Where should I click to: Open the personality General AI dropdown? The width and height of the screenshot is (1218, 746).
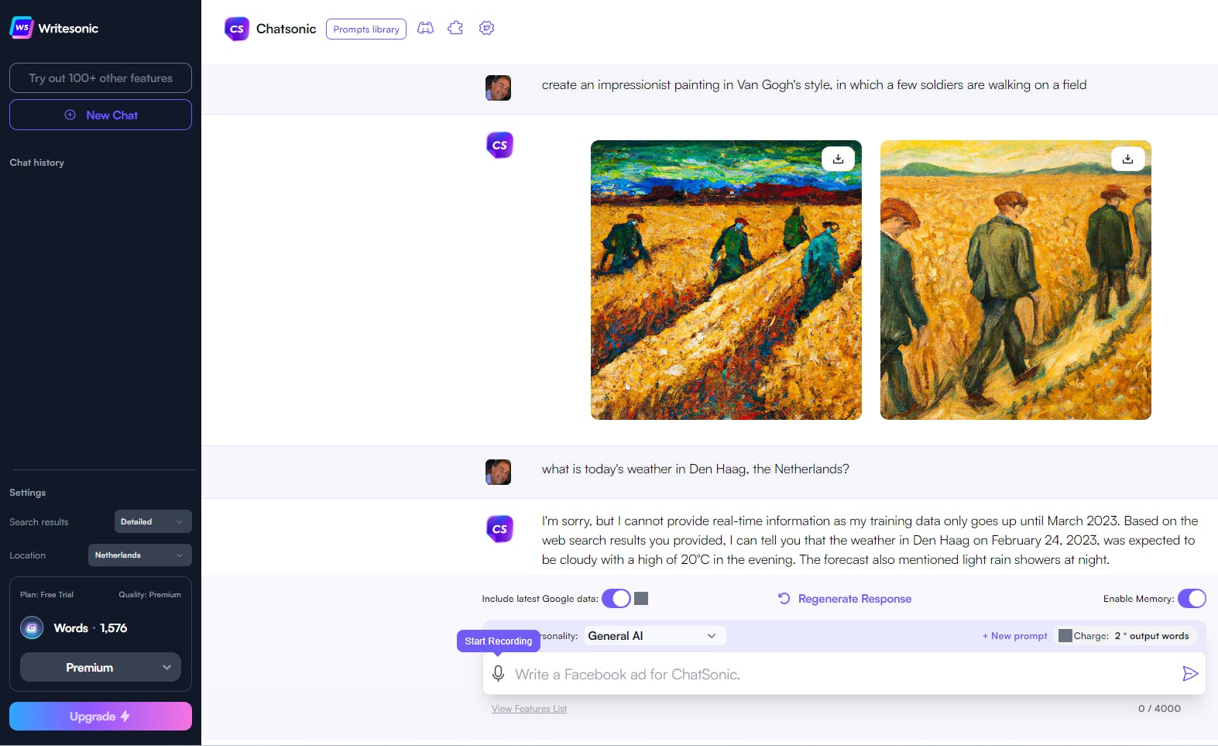[x=654, y=636]
